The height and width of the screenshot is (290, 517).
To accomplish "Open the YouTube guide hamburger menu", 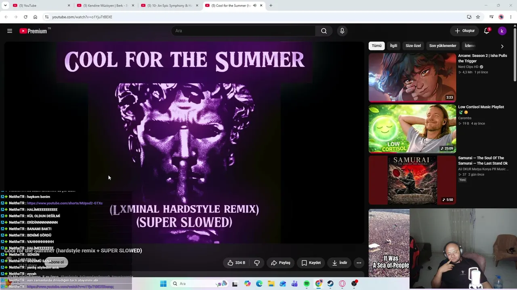I will point(10,31).
